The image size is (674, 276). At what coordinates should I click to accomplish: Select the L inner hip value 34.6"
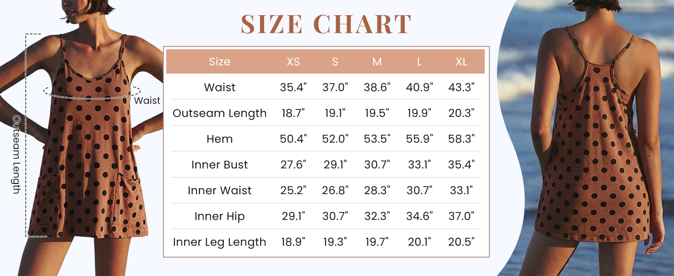tap(419, 216)
